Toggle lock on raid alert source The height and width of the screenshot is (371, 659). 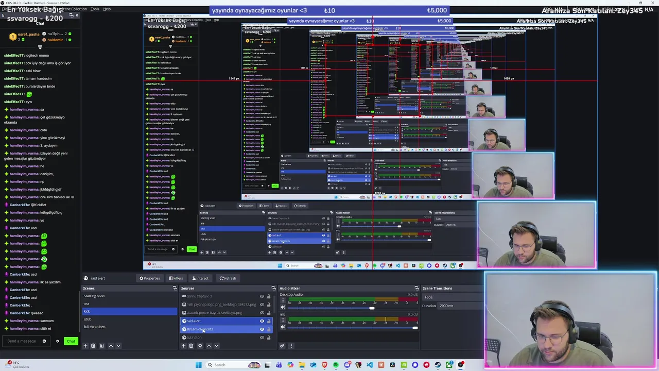[268, 321]
